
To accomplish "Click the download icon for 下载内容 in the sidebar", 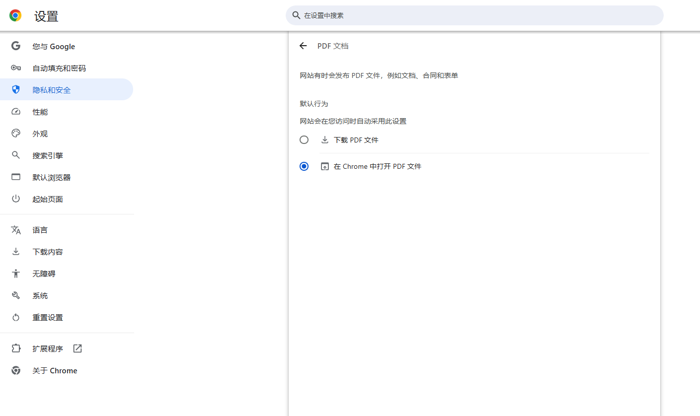I will pyautogui.click(x=16, y=252).
